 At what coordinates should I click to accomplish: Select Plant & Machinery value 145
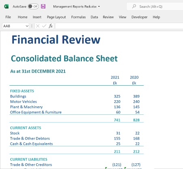(136, 107)
